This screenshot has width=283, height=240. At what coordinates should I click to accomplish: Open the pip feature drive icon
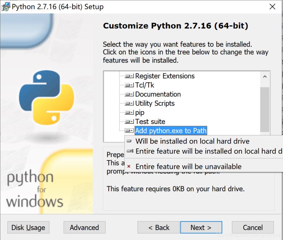(129, 113)
